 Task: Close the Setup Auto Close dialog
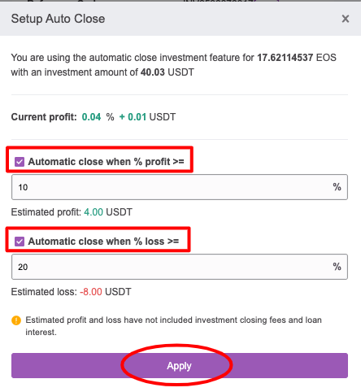pyautogui.click(x=346, y=19)
